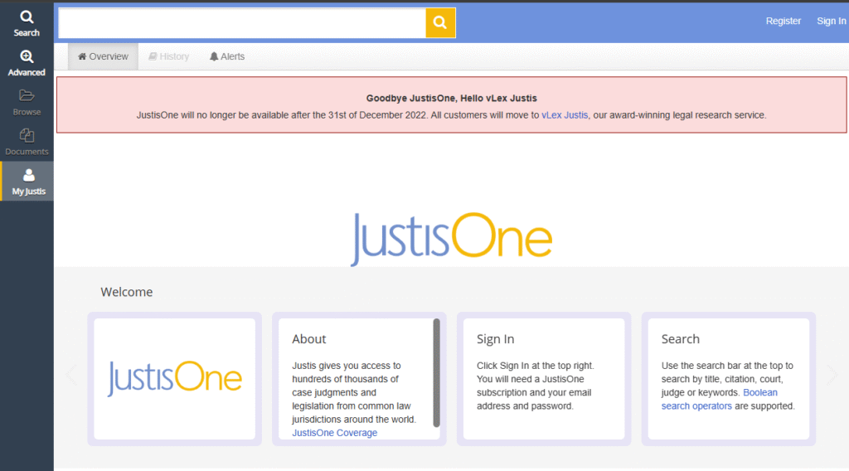
Task: Switch to the History tab
Action: pyautogui.click(x=168, y=56)
